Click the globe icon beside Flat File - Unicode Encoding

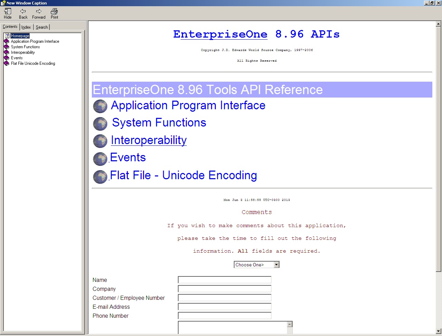pyautogui.click(x=100, y=176)
